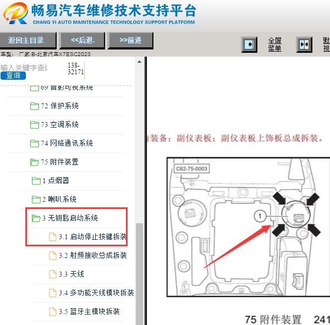This screenshot has width=330, height=325.
Task: Open the 73 空调系统 folder icon
Action: click(34, 125)
